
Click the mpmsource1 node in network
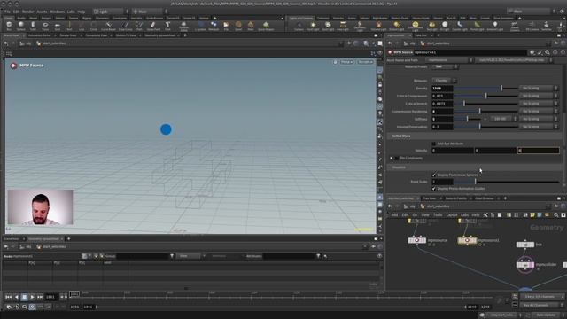coord(467,240)
